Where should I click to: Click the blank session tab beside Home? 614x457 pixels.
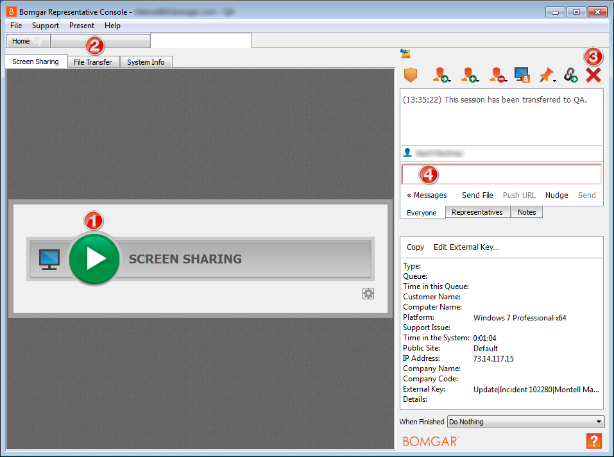point(101,41)
